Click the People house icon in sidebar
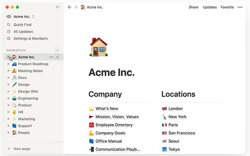 point(14,133)
